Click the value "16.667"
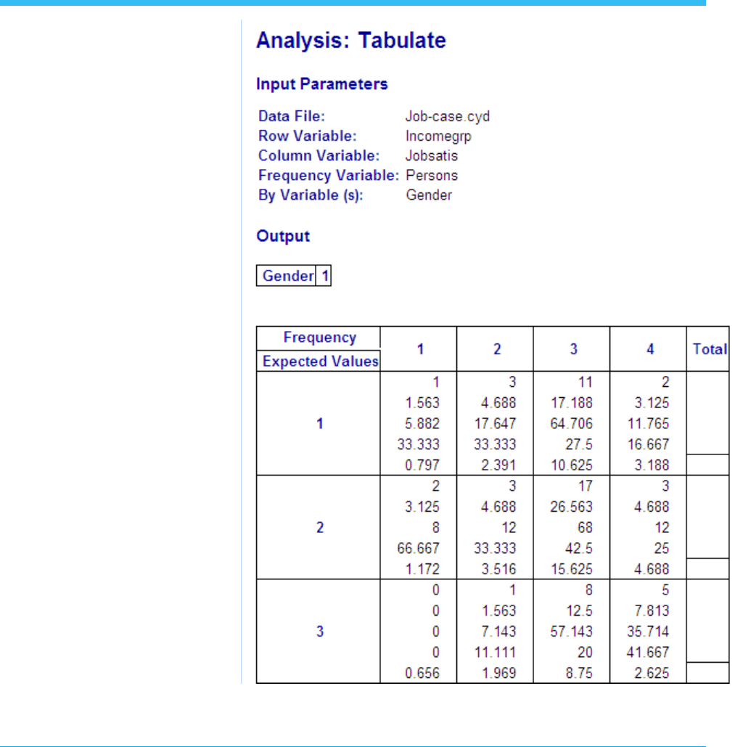This screenshot has height=747, width=743. (648, 444)
